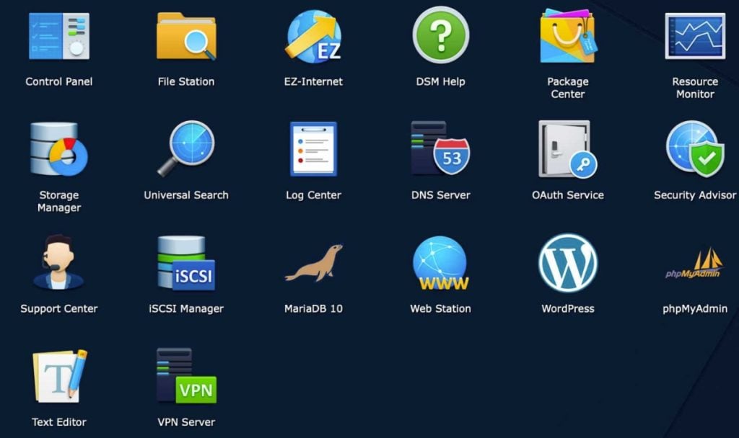Click the "Control Panel" label

(x=59, y=81)
